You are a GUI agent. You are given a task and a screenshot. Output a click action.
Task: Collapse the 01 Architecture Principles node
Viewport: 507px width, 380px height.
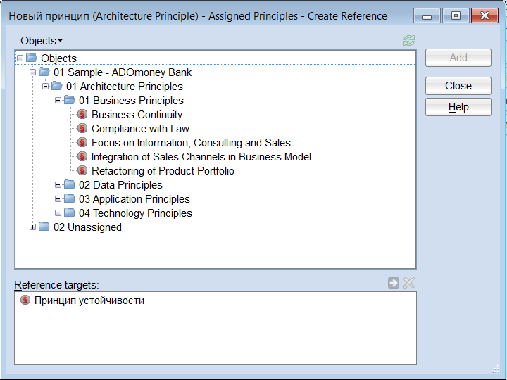45,87
